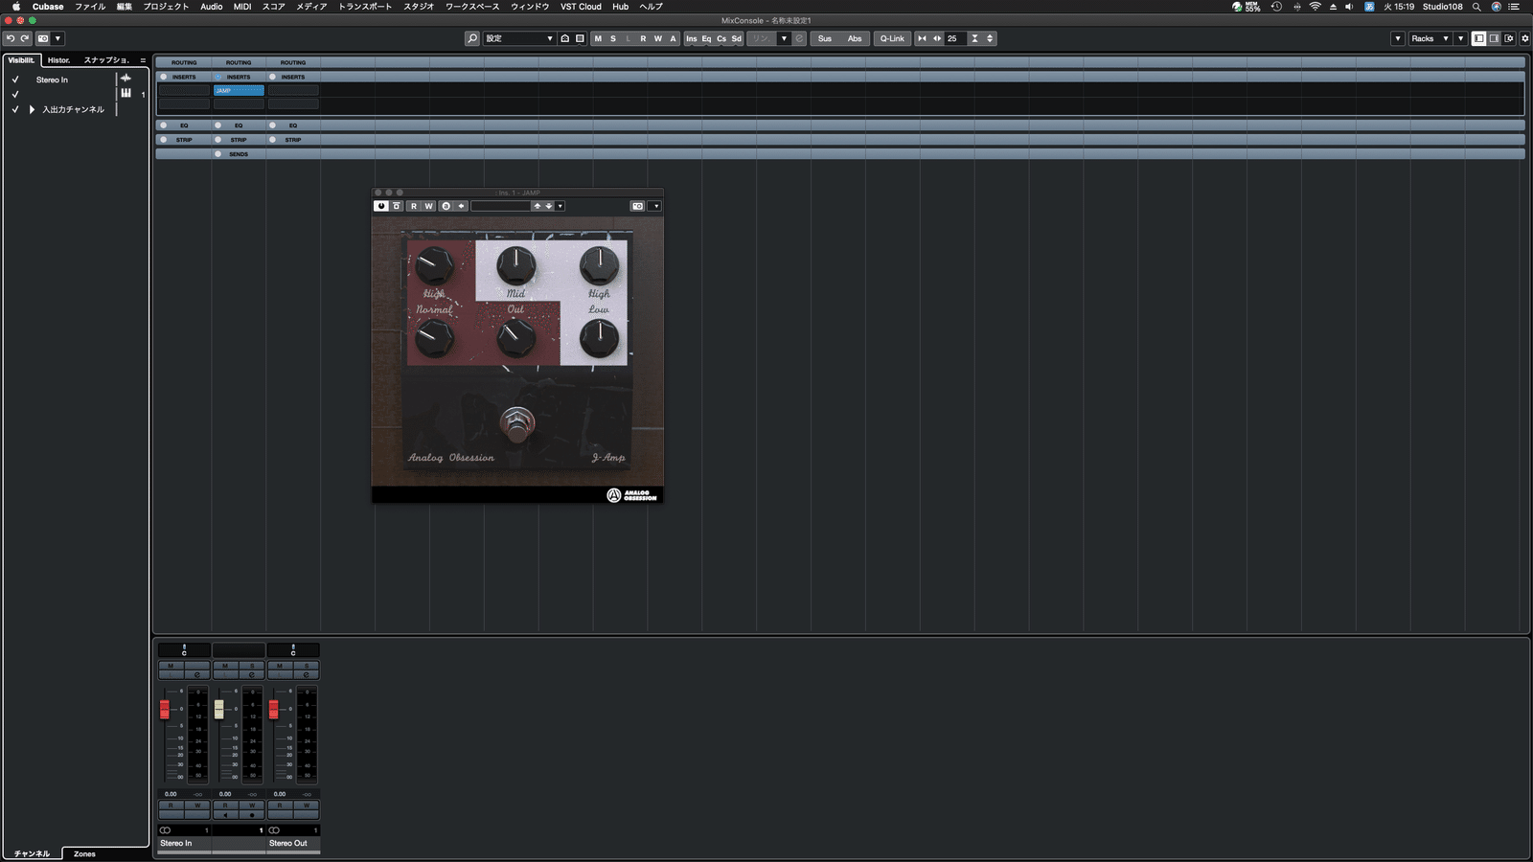Click the stereo configuration icon above Stereo Out
This screenshot has width=1533, height=862.
click(274, 829)
